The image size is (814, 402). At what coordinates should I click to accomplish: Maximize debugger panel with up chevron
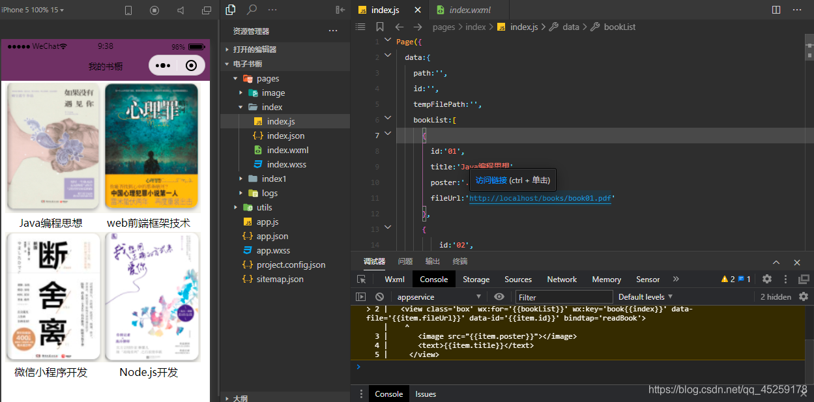pyautogui.click(x=776, y=262)
